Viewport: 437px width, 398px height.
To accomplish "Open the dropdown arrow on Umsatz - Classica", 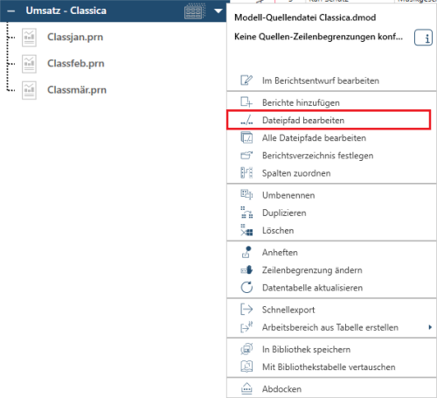I will (x=218, y=11).
